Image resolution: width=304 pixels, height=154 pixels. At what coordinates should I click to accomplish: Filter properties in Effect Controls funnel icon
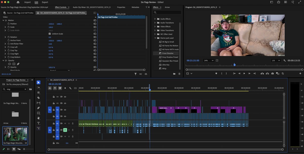136,74
